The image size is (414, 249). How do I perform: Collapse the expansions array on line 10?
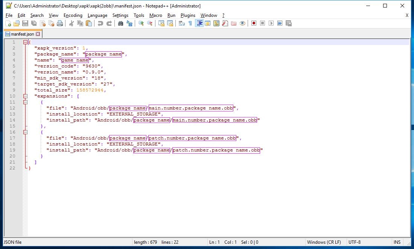tap(25, 96)
